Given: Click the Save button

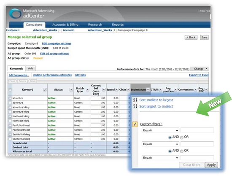Looking at the screenshot, I should point(204,37).
